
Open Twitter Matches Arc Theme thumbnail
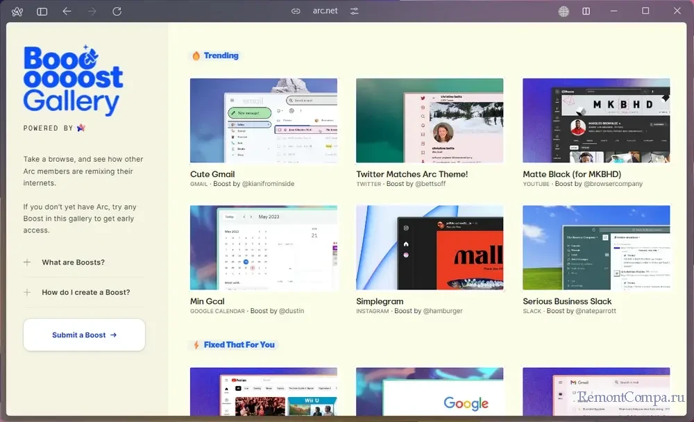point(430,120)
